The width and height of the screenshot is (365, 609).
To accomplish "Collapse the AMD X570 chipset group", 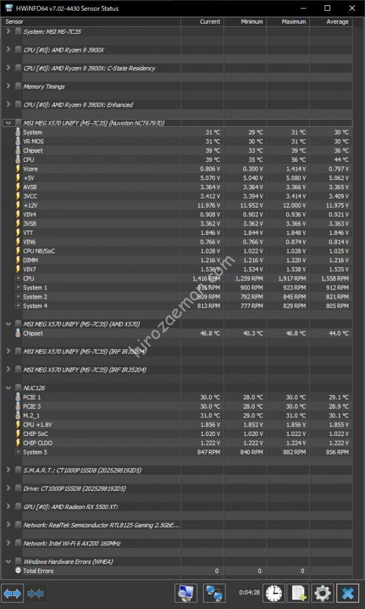I will pyautogui.click(x=8, y=324).
